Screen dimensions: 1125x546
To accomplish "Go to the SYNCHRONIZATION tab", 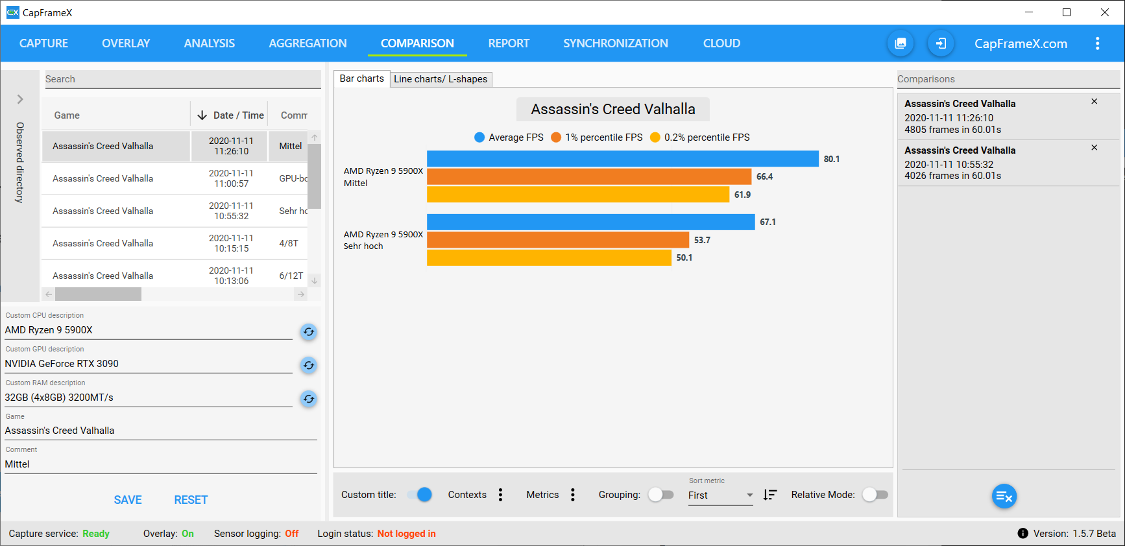I will coord(616,43).
